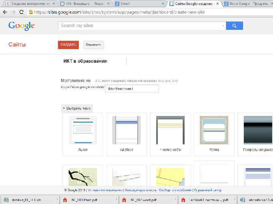Open the last downloaded laboratorka file
The width and height of the screenshot is (273, 204).
click(x=256, y=200)
